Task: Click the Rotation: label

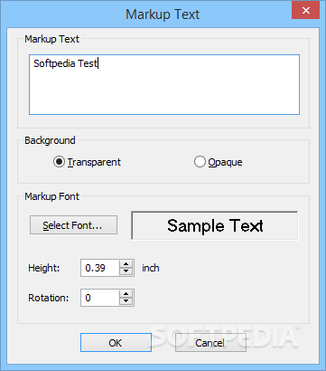Action: tap(49, 298)
